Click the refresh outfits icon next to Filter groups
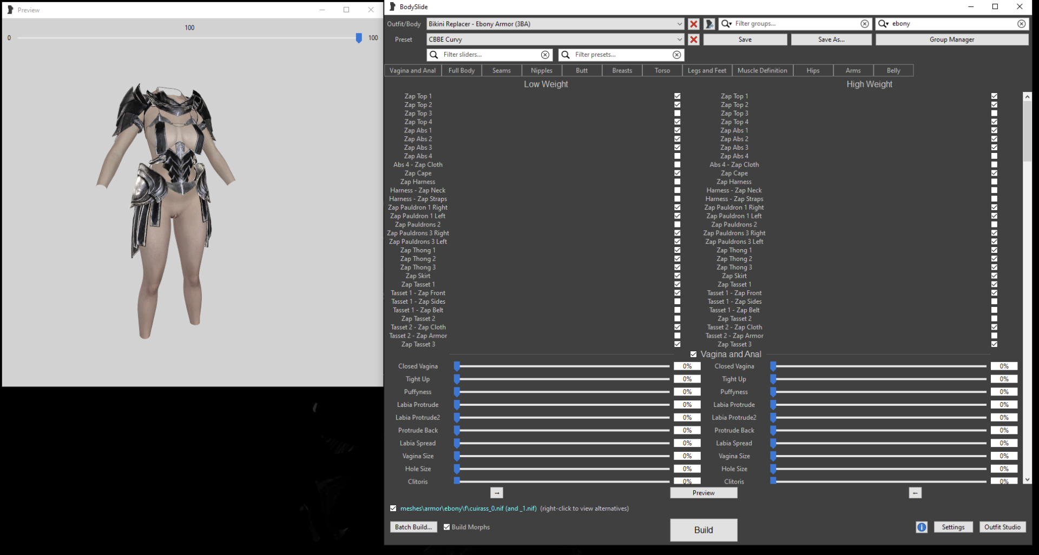1039x555 pixels. pos(709,24)
